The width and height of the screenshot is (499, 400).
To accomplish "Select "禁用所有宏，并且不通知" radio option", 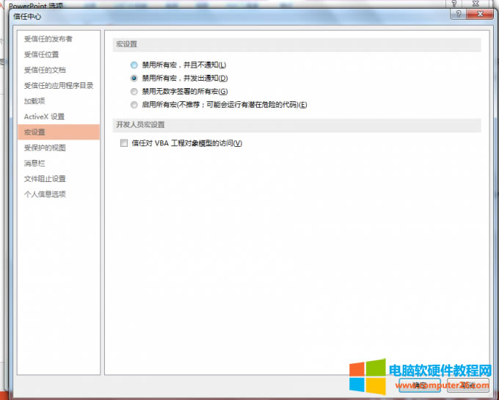I will 134,65.
